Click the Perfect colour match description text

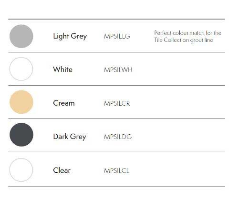click(188, 33)
